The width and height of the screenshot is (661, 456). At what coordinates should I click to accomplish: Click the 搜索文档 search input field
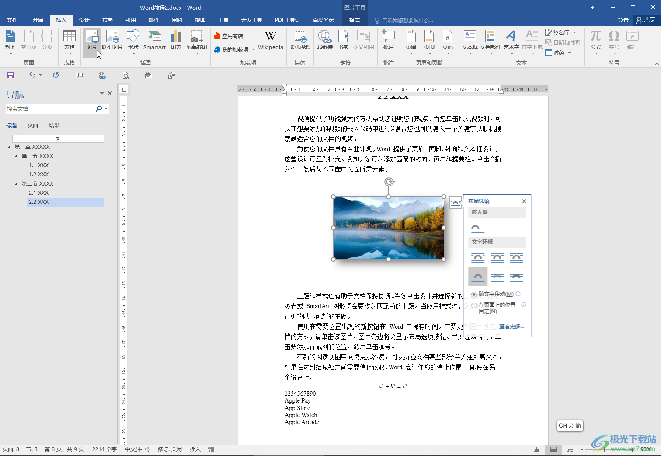point(50,109)
